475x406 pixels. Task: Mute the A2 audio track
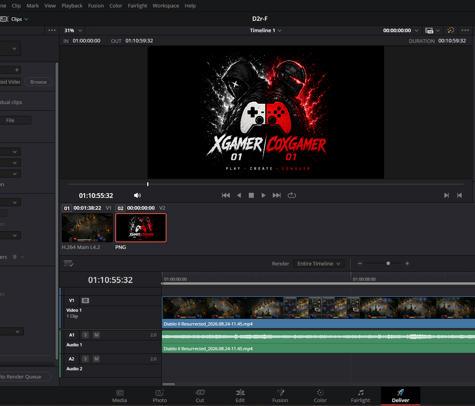(96, 359)
